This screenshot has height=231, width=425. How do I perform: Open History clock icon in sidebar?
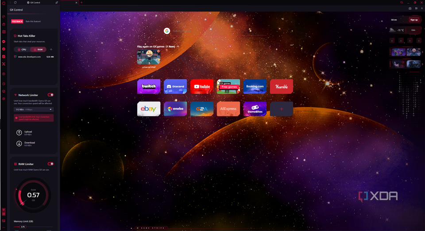(4, 84)
